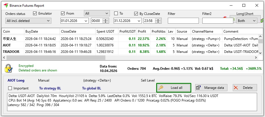Increase the From time with up arrow
265x117 pixels.
(106, 19)
